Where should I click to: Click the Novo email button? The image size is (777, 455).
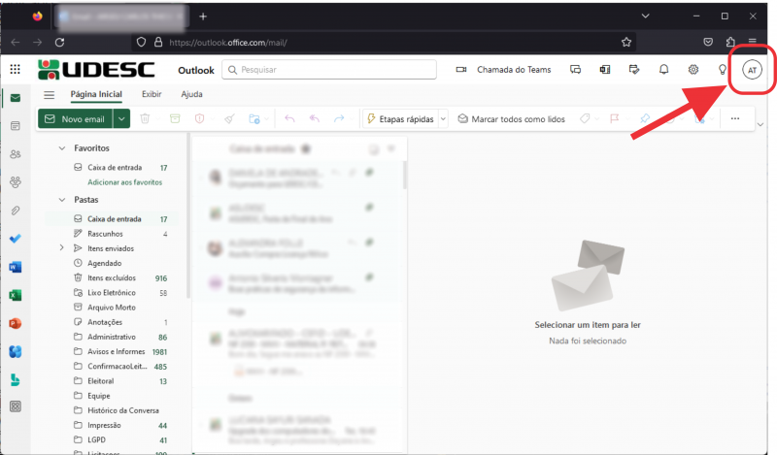(x=75, y=118)
